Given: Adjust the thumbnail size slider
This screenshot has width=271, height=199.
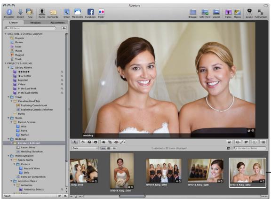Looking at the screenshot, I should pyautogui.click(x=76, y=196).
